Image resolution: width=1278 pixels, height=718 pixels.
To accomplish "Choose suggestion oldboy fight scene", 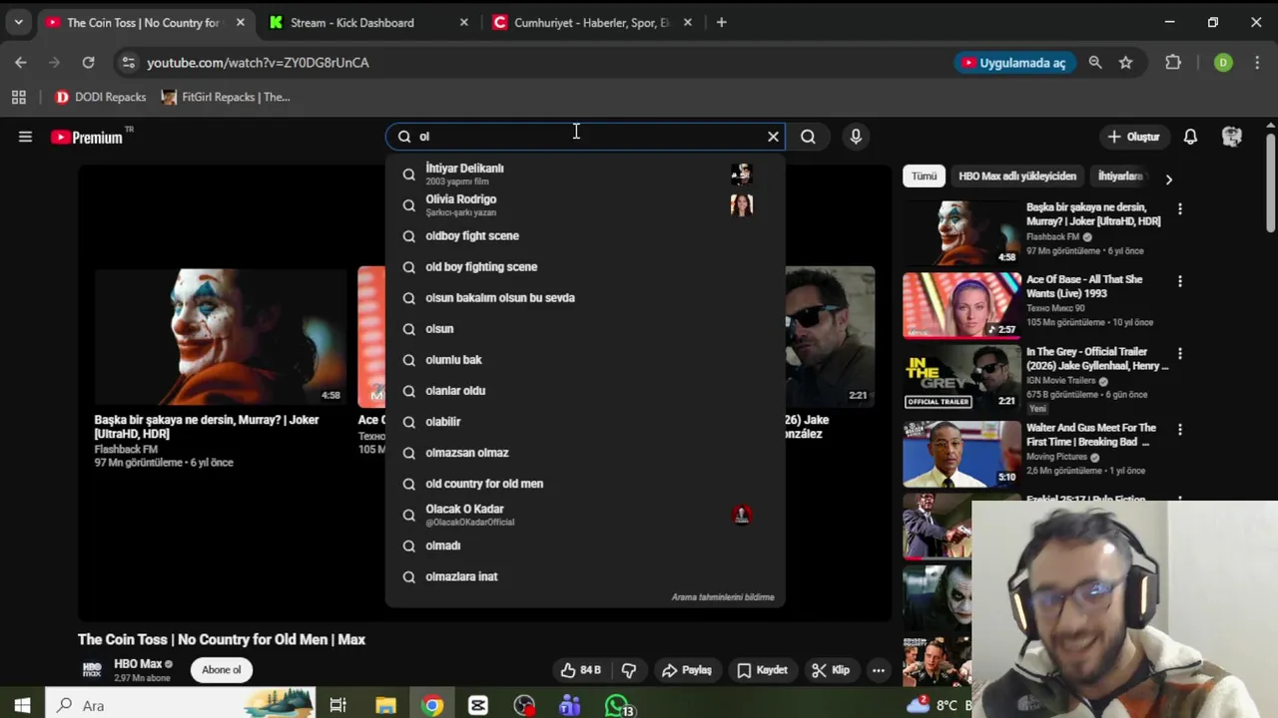I will coord(585,236).
